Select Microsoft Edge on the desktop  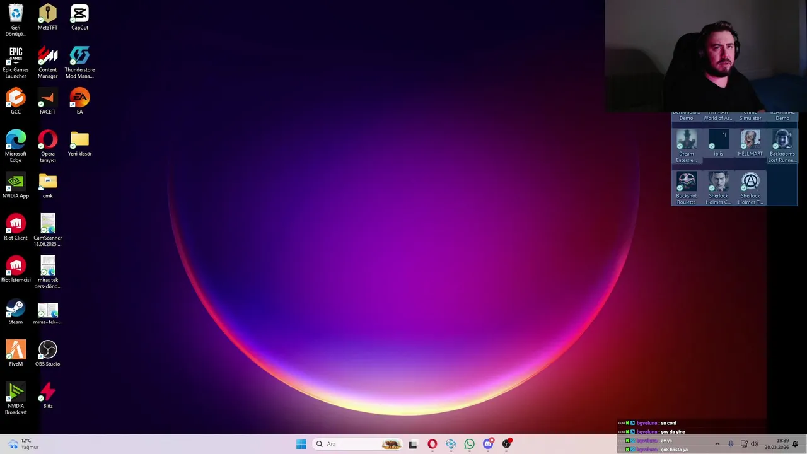pos(16,146)
